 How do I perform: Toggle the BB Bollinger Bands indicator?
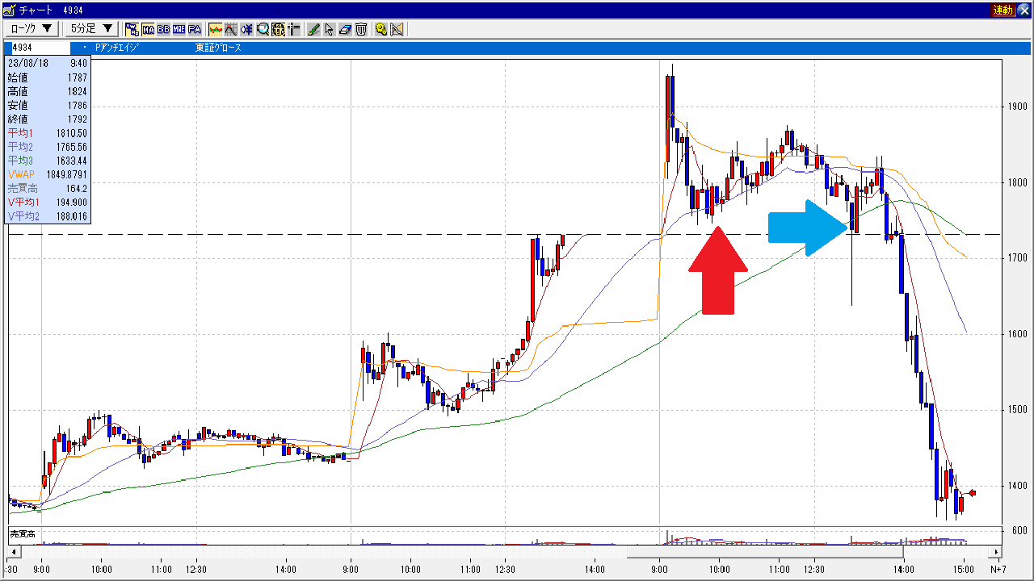click(163, 30)
